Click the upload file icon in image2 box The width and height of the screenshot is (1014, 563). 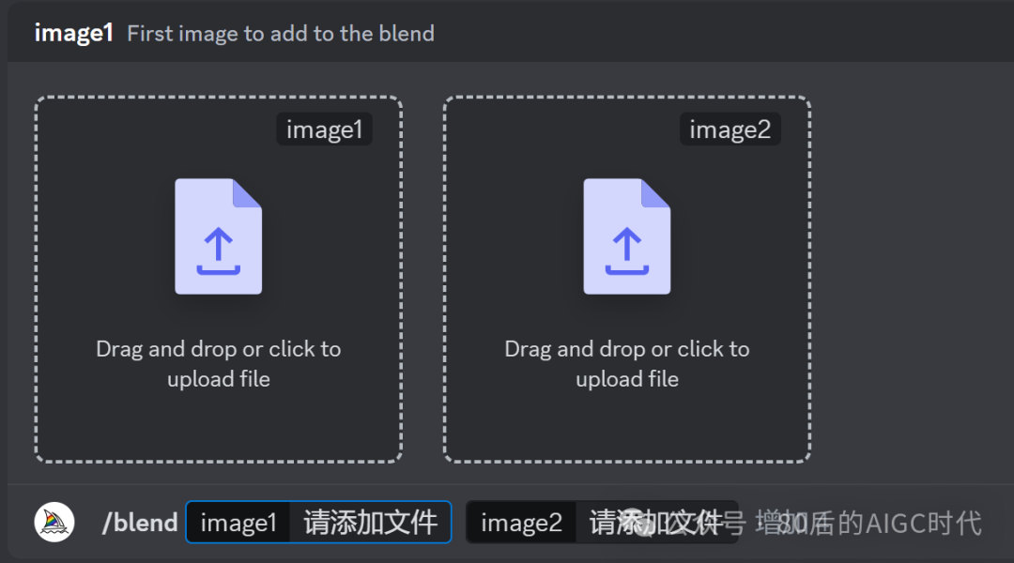point(627,236)
